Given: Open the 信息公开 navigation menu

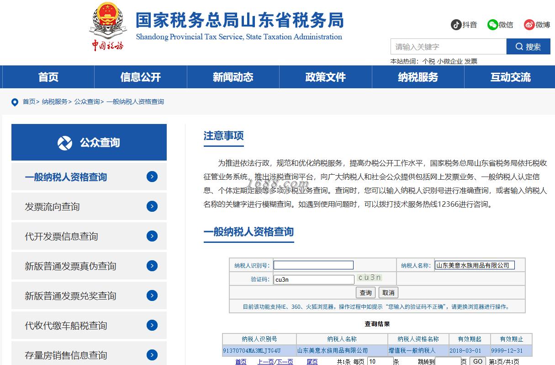Looking at the screenshot, I should tap(141, 77).
